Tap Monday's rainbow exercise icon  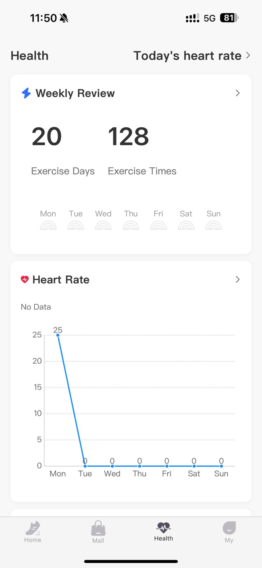point(48,225)
